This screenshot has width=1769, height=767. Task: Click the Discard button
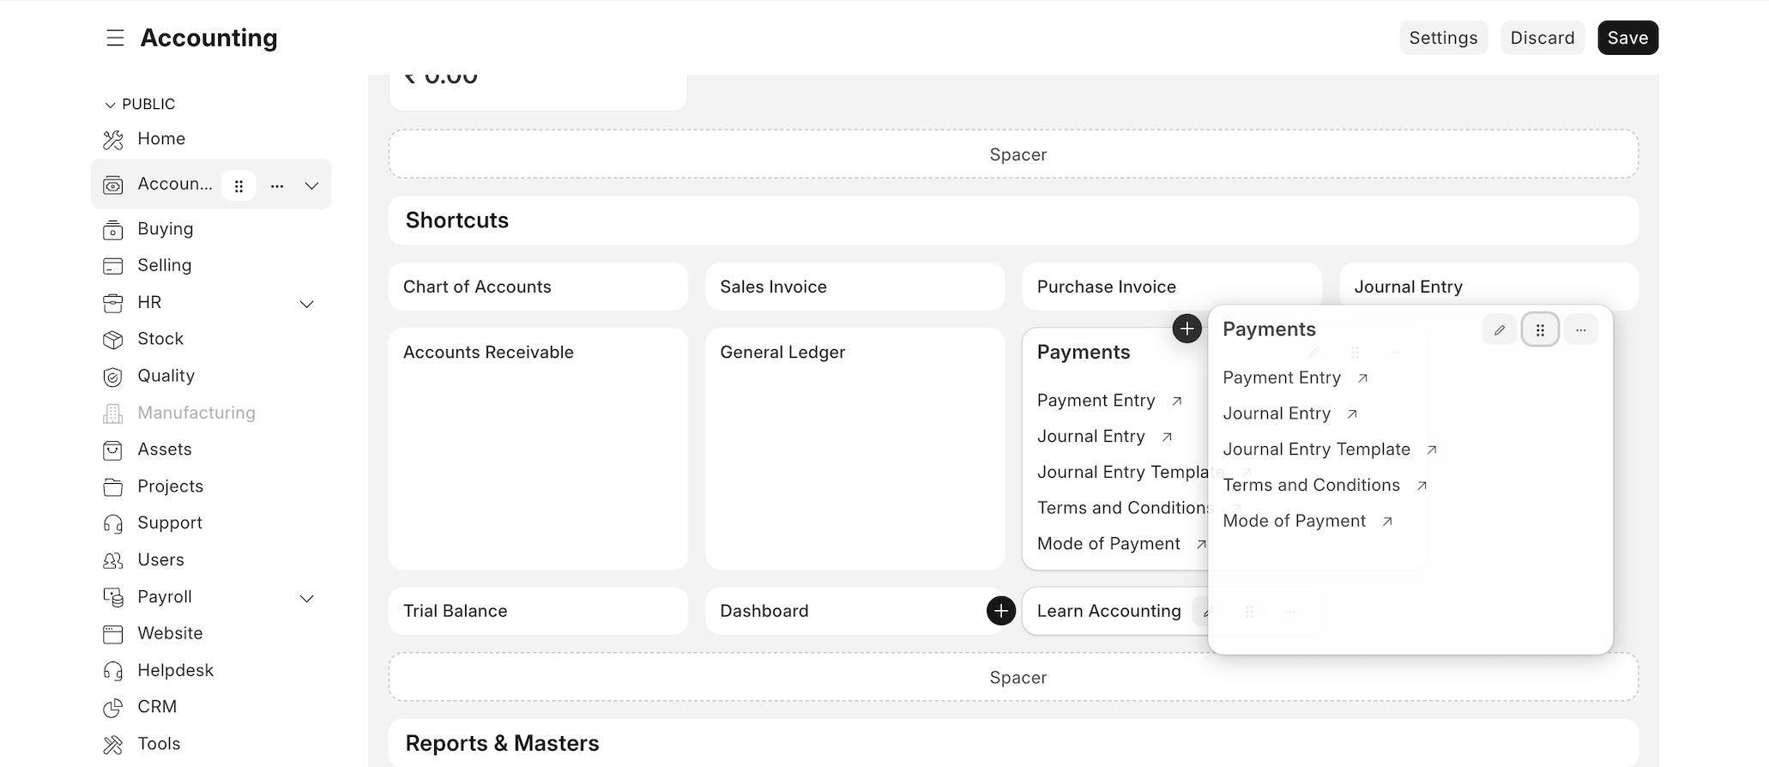click(x=1542, y=38)
